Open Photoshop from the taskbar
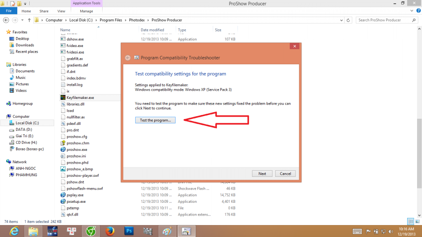The width and height of the screenshot is (422, 237). (129, 231)
